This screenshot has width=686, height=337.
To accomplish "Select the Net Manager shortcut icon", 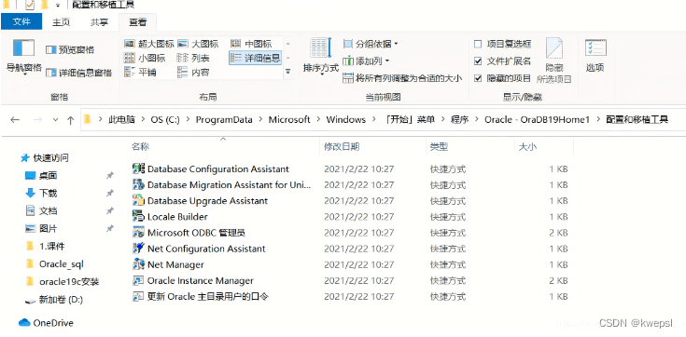I will [x=138, y=264].
